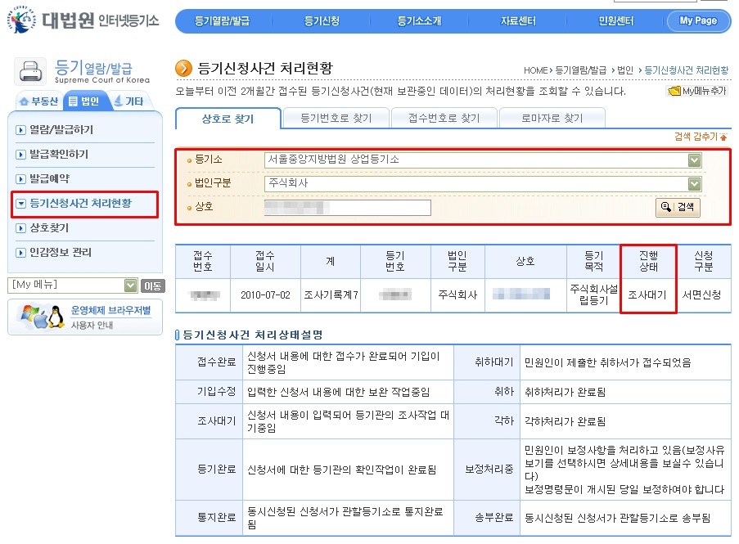The height and width of the screenshot is (544, 739).
Task: Click the 상호 input field
Action: 347,207
